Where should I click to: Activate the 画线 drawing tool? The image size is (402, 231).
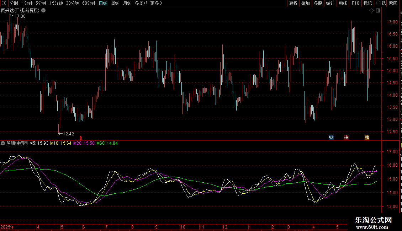coord(343,3)
